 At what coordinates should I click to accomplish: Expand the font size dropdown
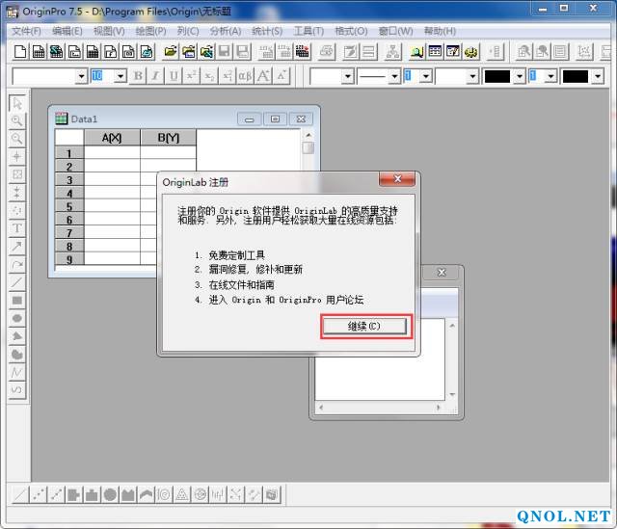pyautogui.click(x=120, y=75)
